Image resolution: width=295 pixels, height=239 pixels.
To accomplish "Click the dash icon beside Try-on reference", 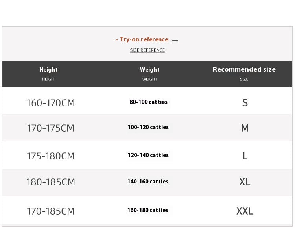I will [x=175, y=41].
